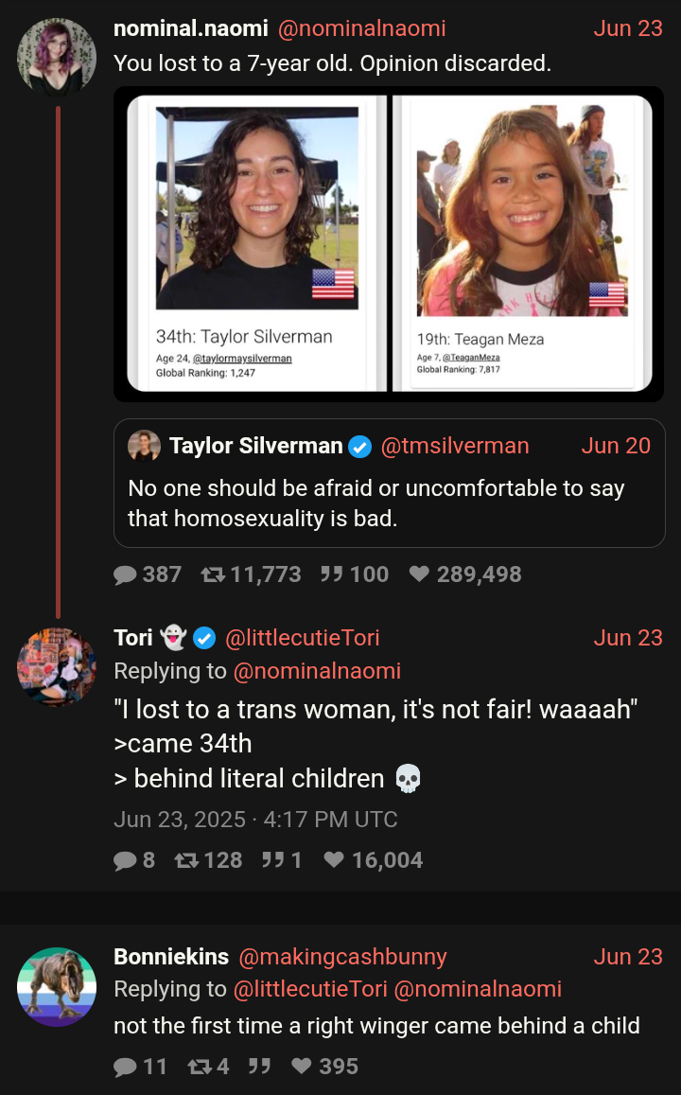The height and width of the screenshot is (1095, 681).
Task: Retweet nominal.naomi's post
Action: [x=213, y=574]
